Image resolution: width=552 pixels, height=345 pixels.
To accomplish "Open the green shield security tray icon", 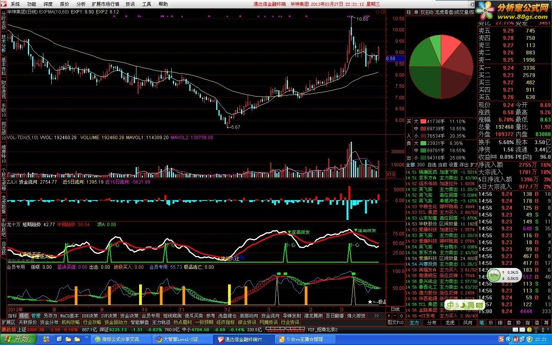I will click(x=529, y=339).
